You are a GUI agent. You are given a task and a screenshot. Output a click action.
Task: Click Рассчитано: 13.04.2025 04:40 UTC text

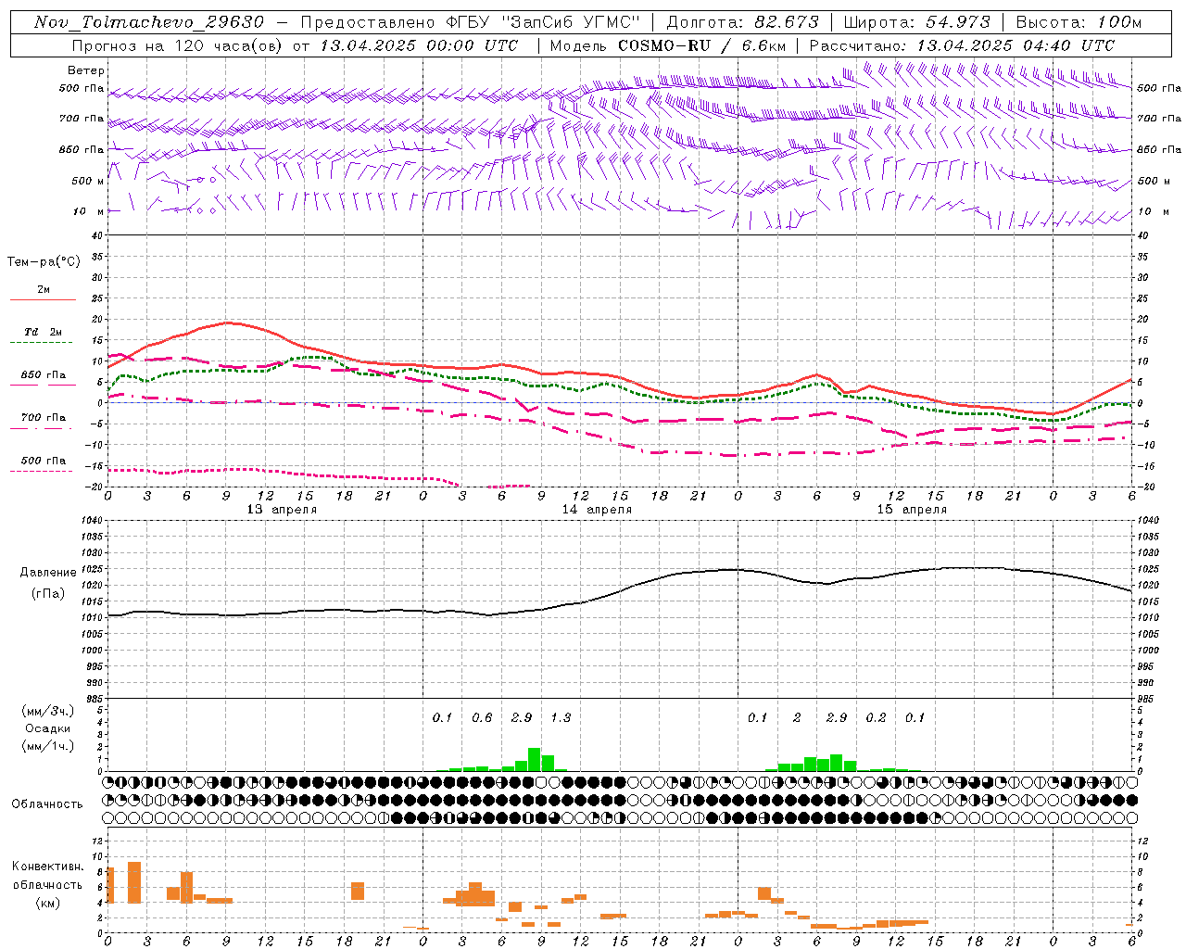962,45
